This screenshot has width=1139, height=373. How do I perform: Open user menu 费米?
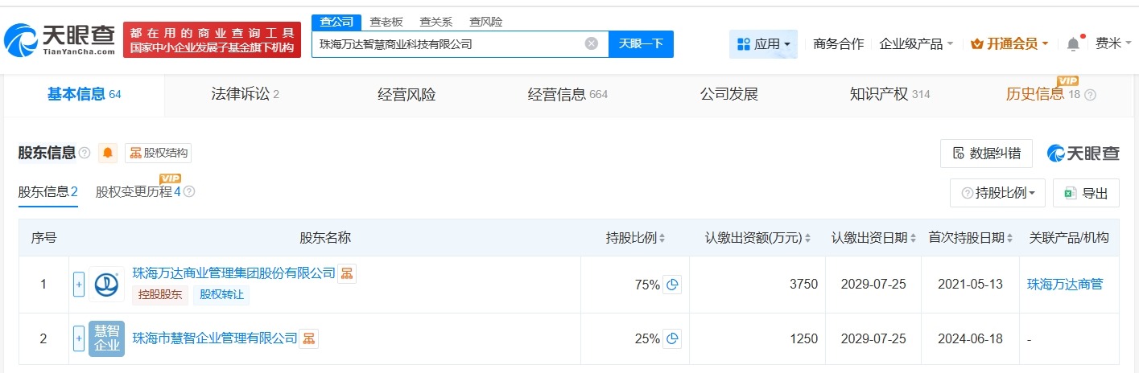tap(1114, 44)
